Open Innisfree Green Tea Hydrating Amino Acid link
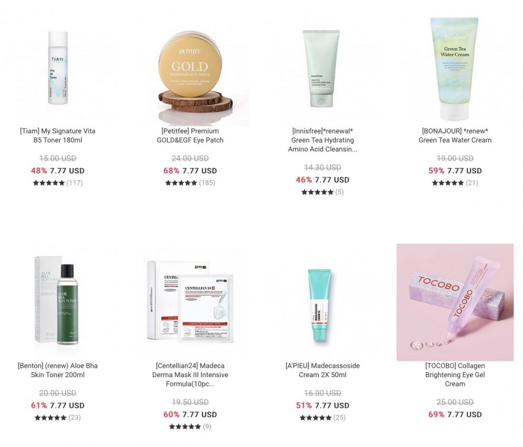The height and width of the screenshot is (447, 523). (323, 140)
